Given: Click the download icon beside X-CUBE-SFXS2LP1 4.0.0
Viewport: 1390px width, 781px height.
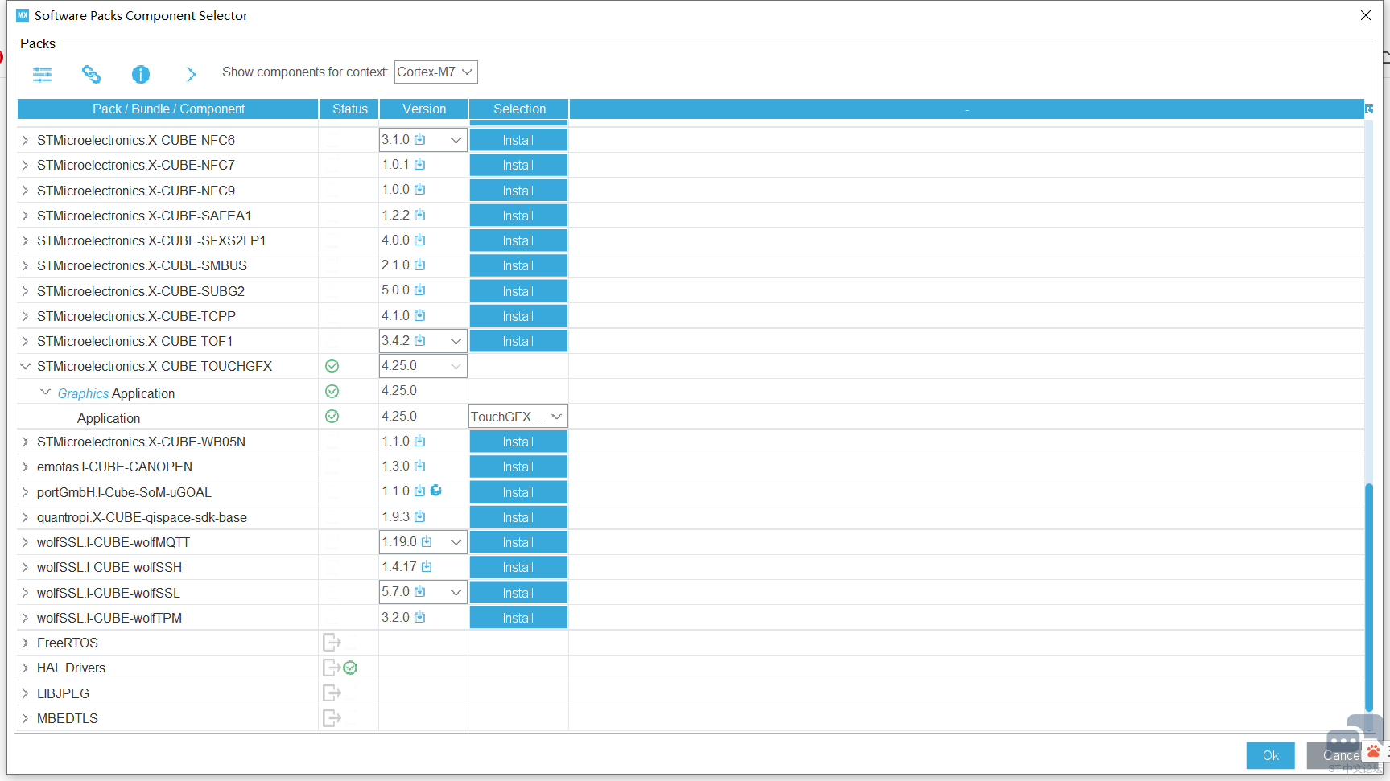Looking at the screenshot, I should coord(420,240).
